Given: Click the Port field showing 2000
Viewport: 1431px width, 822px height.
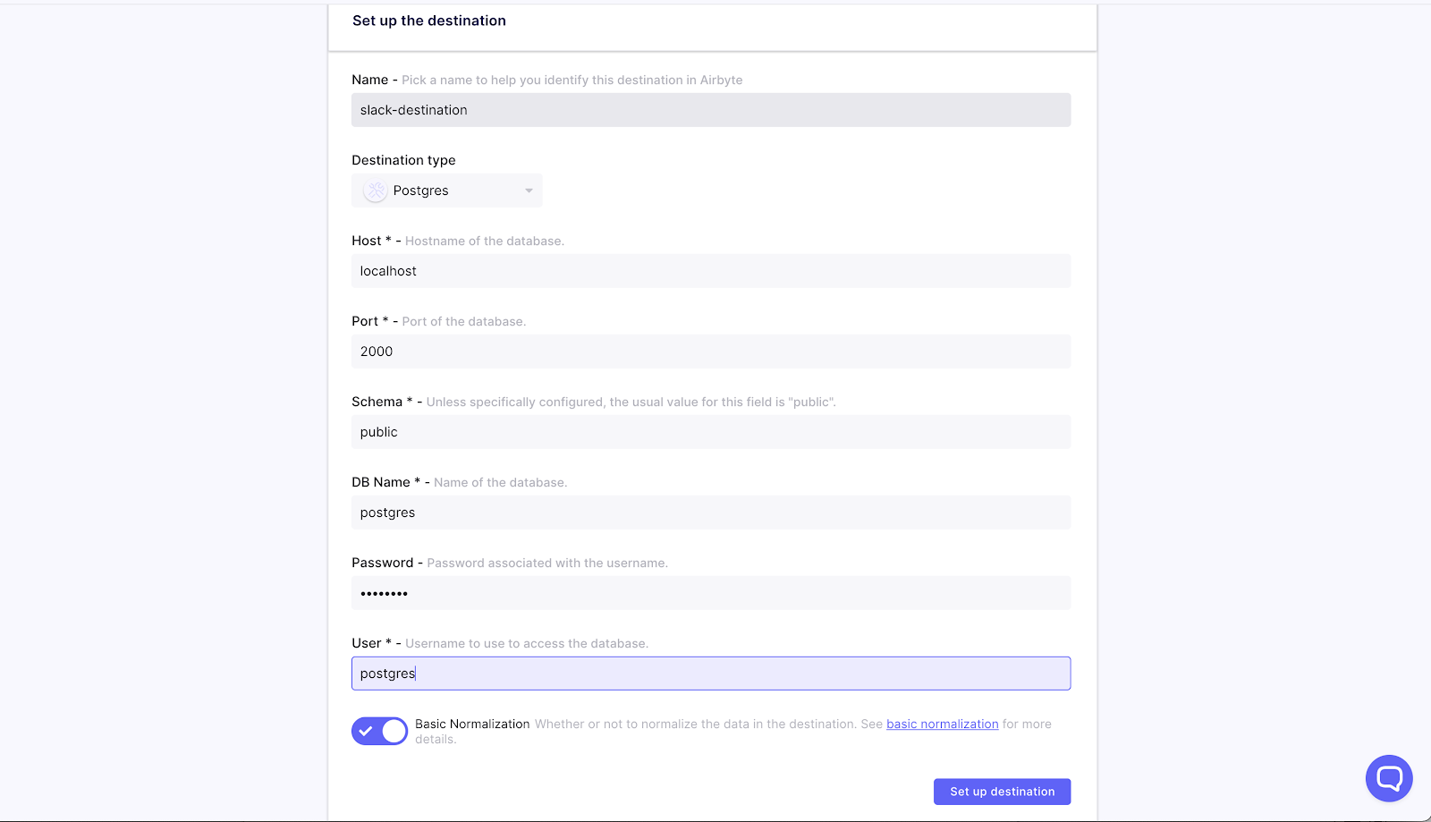Looking at the screenshot, I should coord(711,351).
